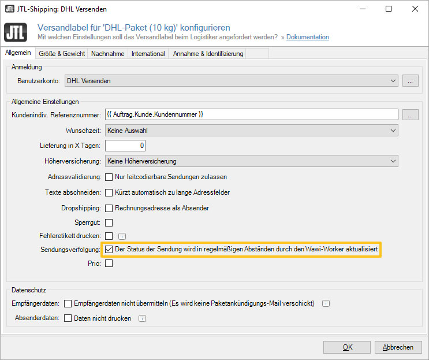Click the Lieferung in X Tagen field
Image resolution: width=429 pixels, height=360 pixels.
[126, 145]
